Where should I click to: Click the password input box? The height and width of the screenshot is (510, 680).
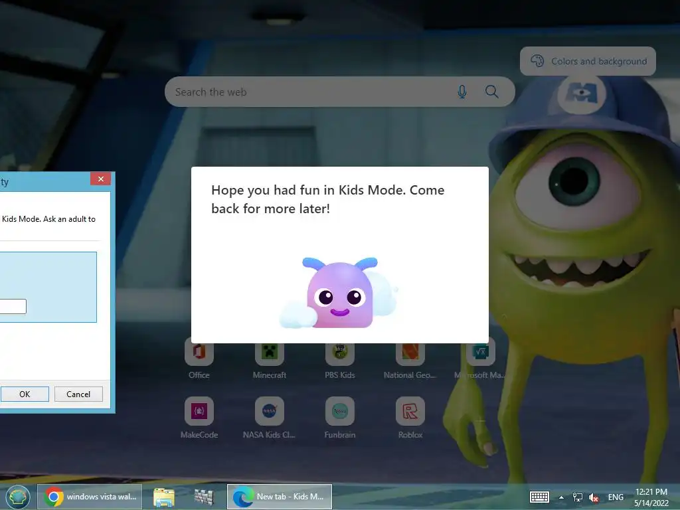[x=13, y=306]
